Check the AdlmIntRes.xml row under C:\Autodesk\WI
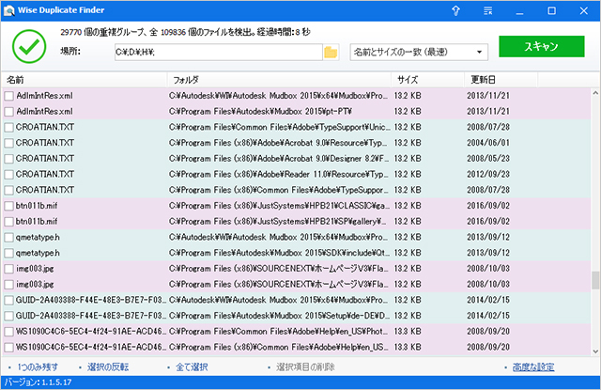The width and height of the screenshot is (601, 390). pyautogui.click(x=8, y=96)
